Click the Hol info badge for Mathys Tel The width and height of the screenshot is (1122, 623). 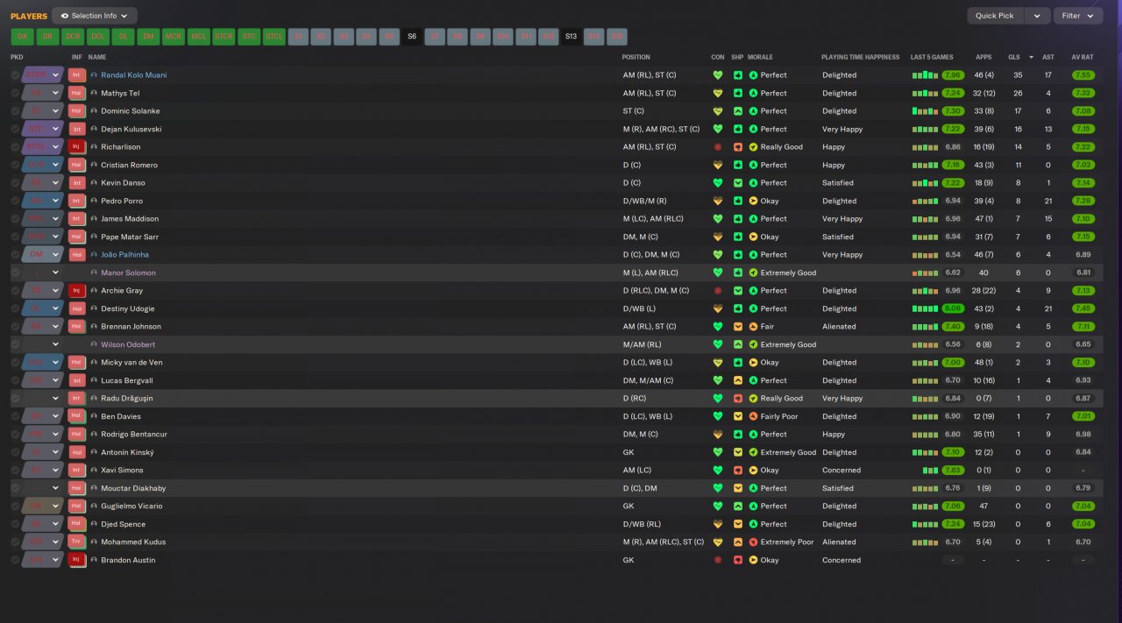pyautogui.click(x=77, y=93)
